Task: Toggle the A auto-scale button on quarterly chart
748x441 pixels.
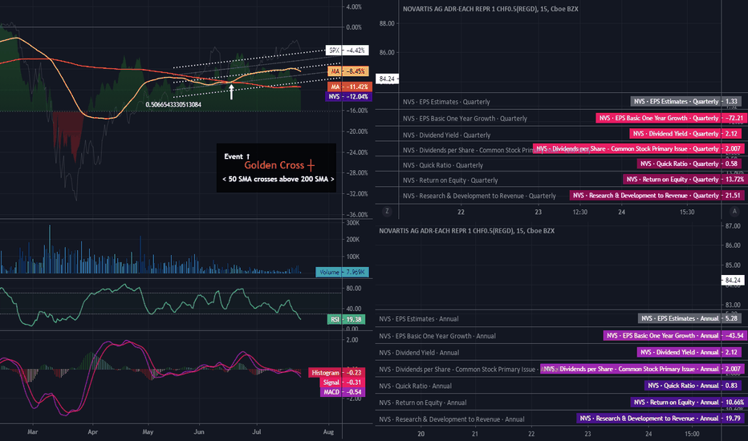Action: 734,211
